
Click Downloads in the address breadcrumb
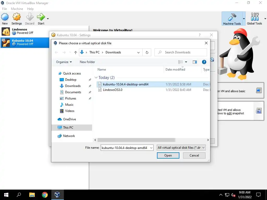(113, 52)
